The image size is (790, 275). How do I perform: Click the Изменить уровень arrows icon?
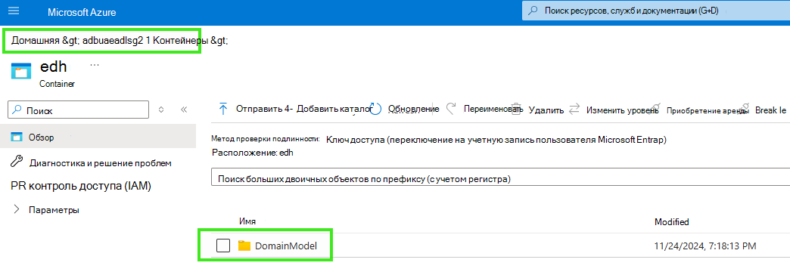point(574,109)
